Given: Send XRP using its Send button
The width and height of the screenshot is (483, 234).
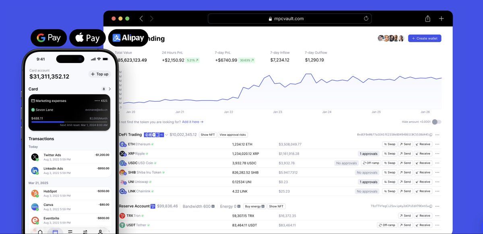Looking at the screenshot, I should pyautogui.click(x=405, y=154).
